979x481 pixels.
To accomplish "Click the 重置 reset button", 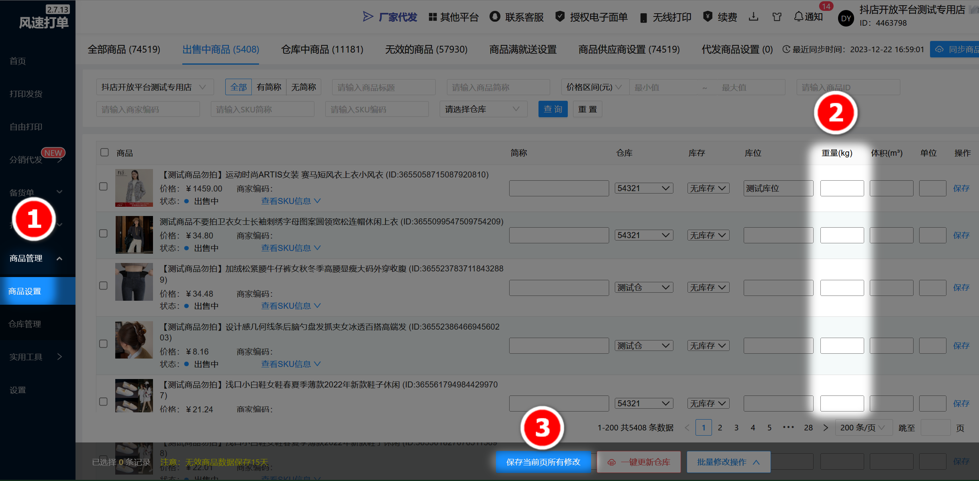I will (587, 109).
